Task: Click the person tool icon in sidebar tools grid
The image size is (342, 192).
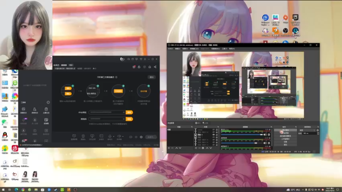Action: (x=35, y=109)
